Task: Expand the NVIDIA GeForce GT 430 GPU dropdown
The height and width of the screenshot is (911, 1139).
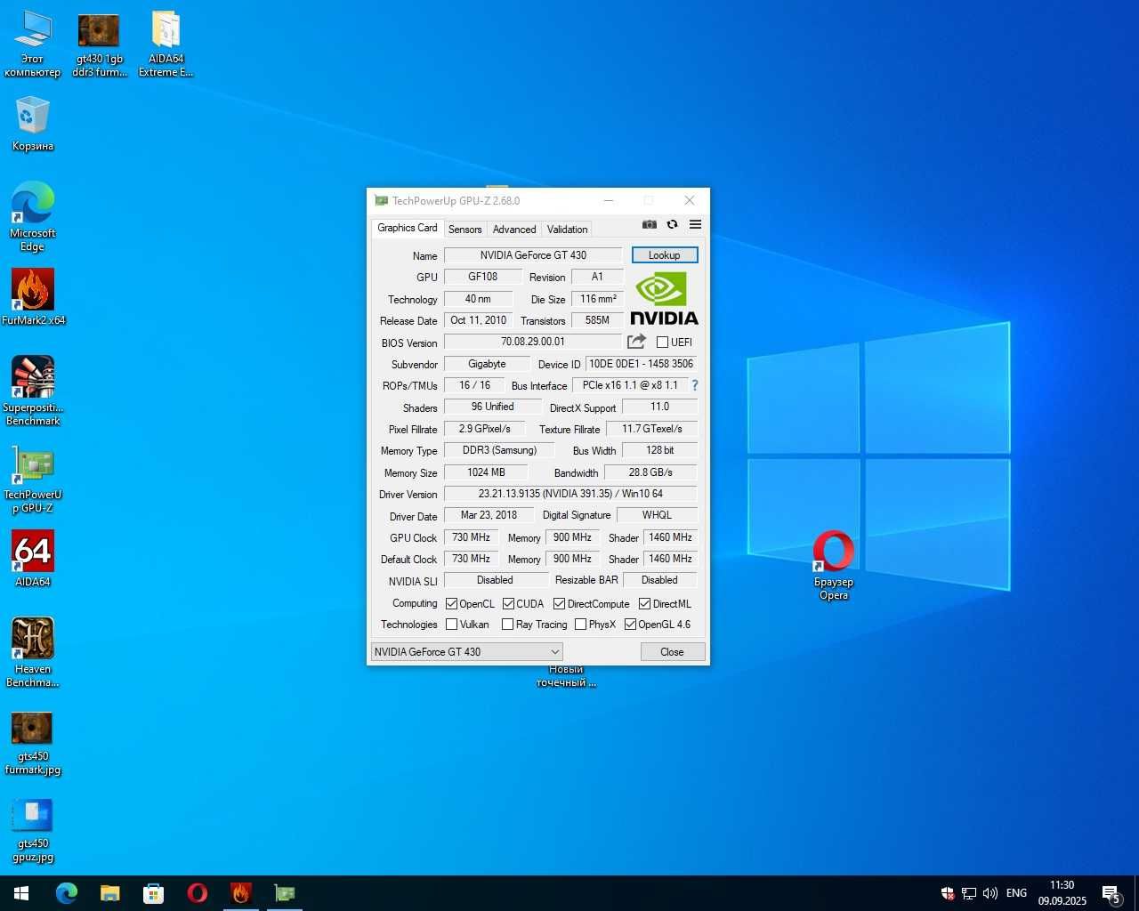Action: pos(467,652)
